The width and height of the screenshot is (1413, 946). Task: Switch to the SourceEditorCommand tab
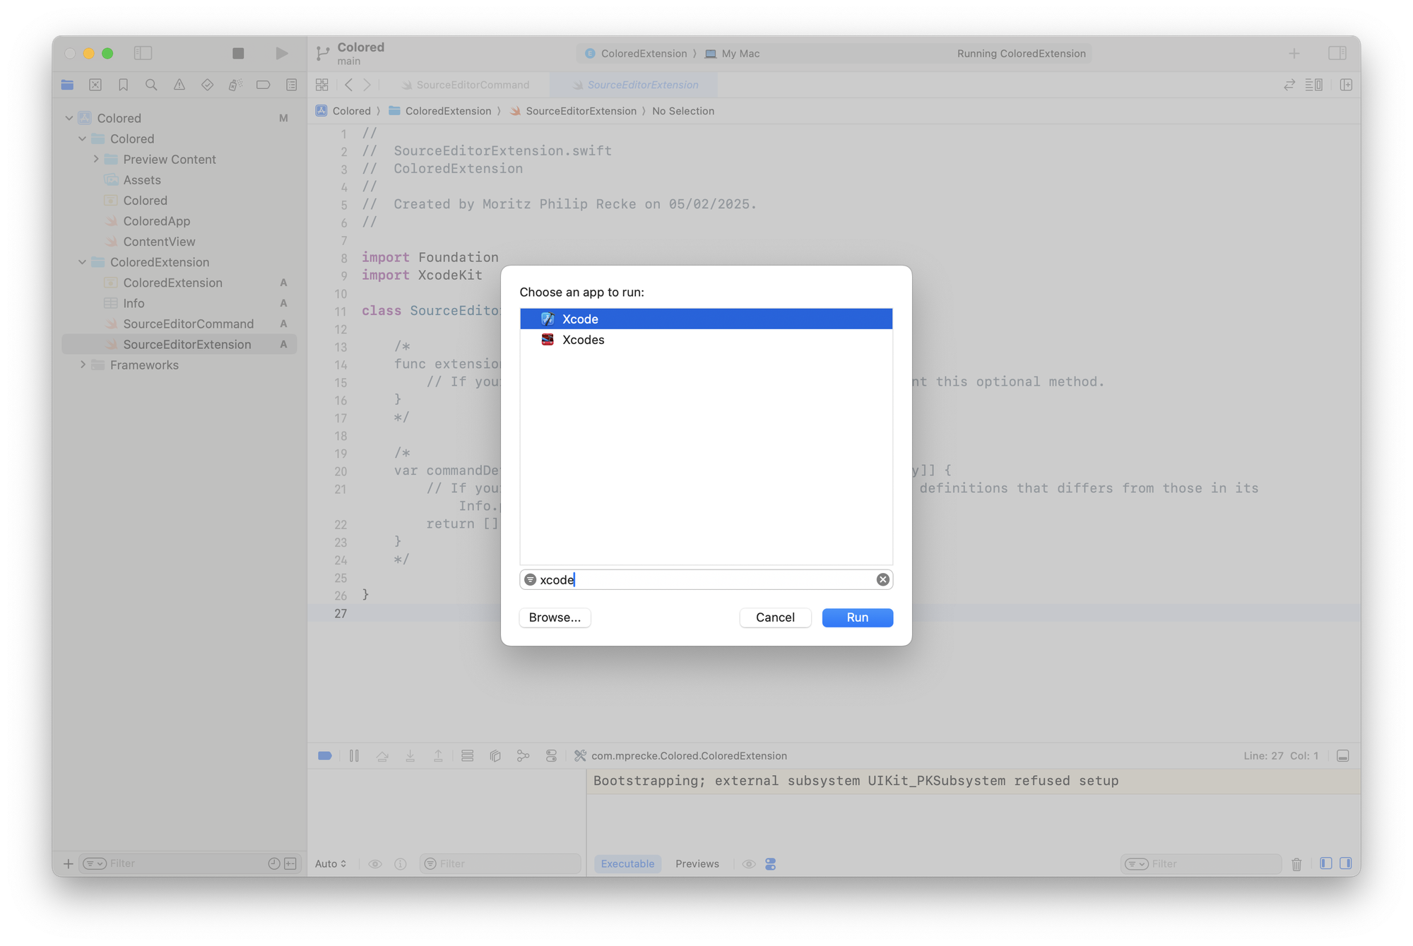[x=466, y=85]
